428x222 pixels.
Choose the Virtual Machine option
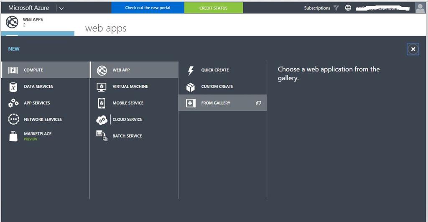(134, 86)
